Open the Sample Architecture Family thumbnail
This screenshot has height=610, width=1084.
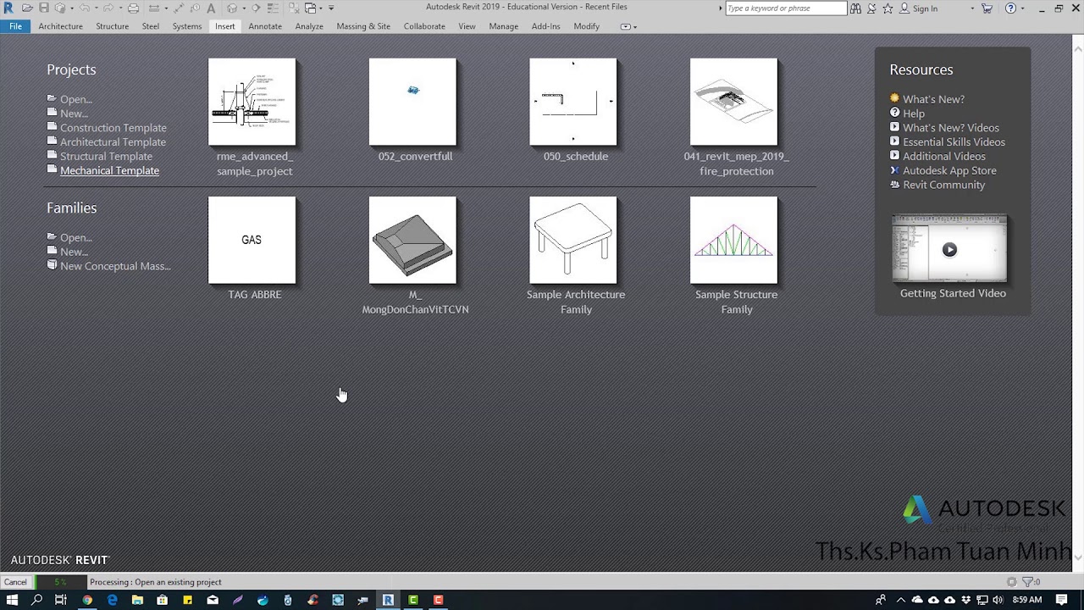tap(573, 241)
